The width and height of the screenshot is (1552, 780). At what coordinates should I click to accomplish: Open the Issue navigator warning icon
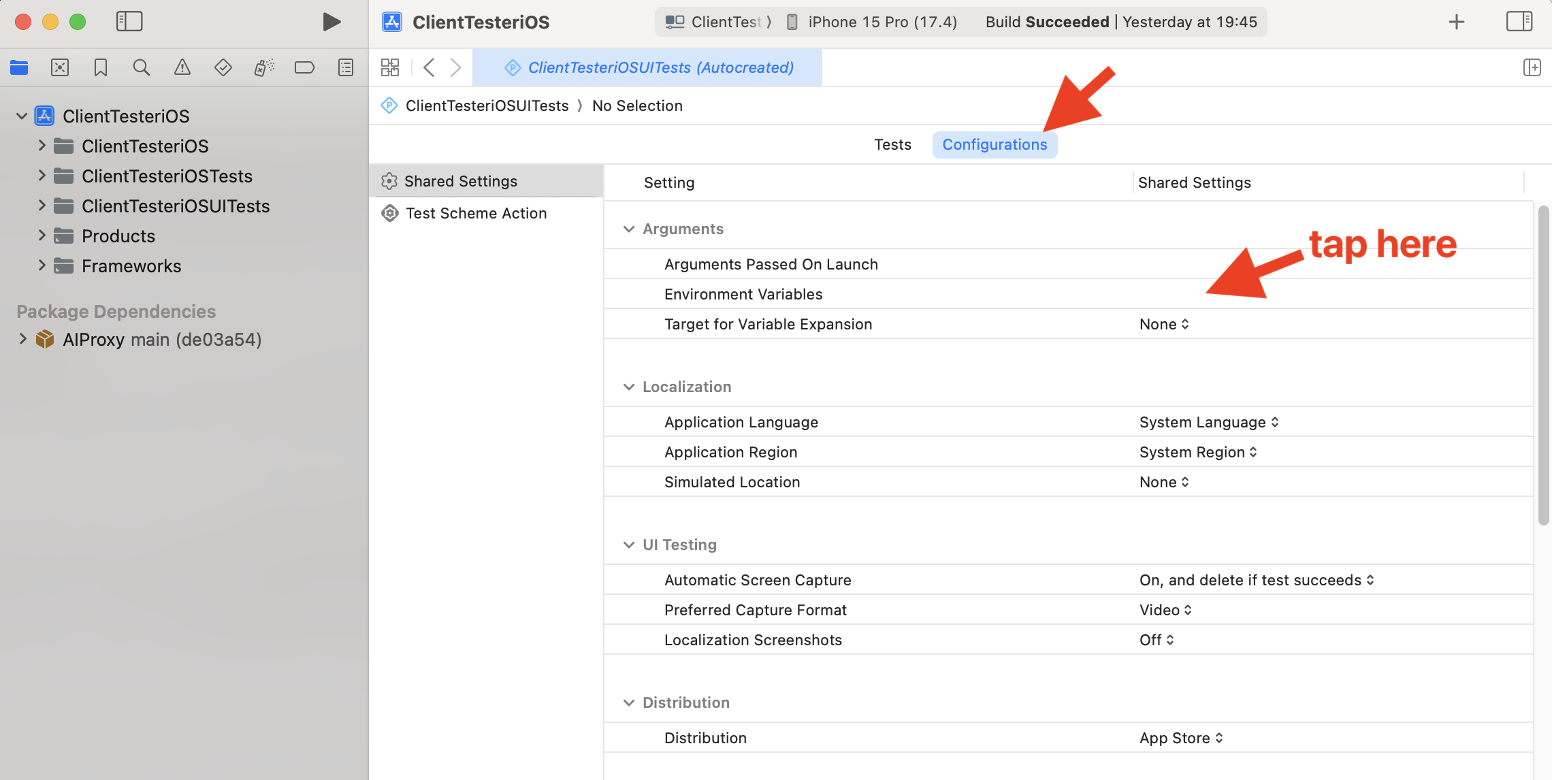click(182, 67)
